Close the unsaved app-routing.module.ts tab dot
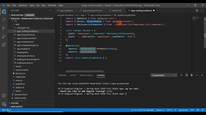 (x=154, y=11)
